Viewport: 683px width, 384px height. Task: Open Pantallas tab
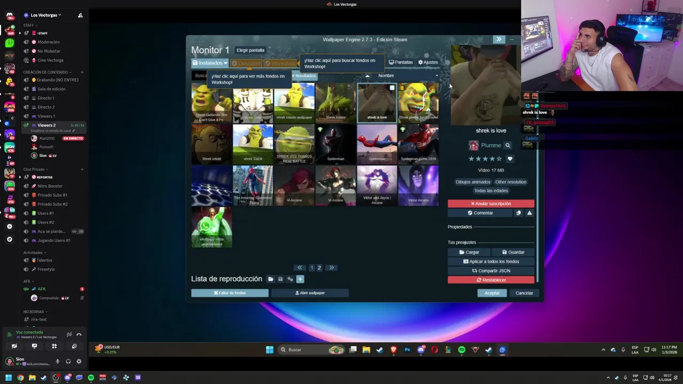click(401, 62)
